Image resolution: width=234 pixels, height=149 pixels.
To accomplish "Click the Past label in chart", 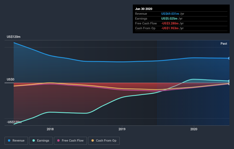I will (x=224, y=44).
